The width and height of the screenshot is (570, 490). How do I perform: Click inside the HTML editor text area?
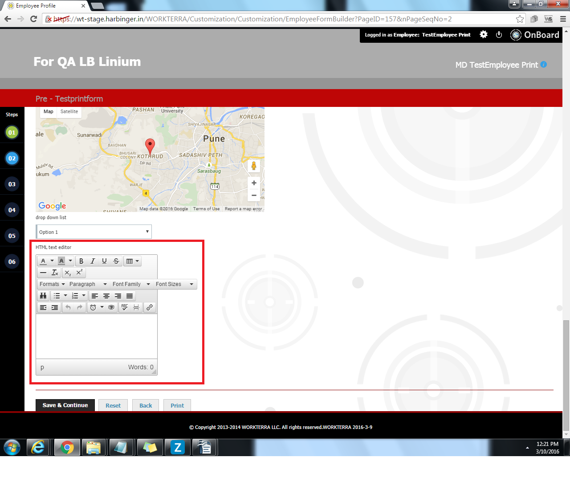[x=96, y=336]
